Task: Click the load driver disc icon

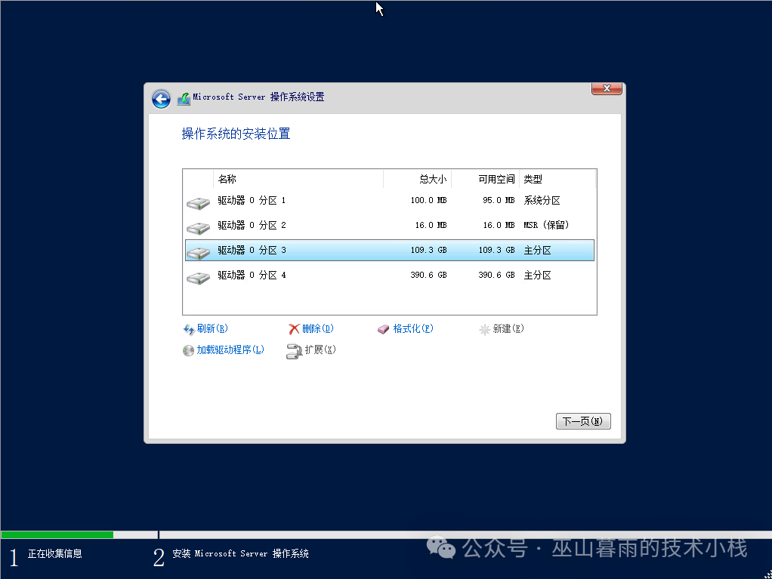Action: (188, 350)
